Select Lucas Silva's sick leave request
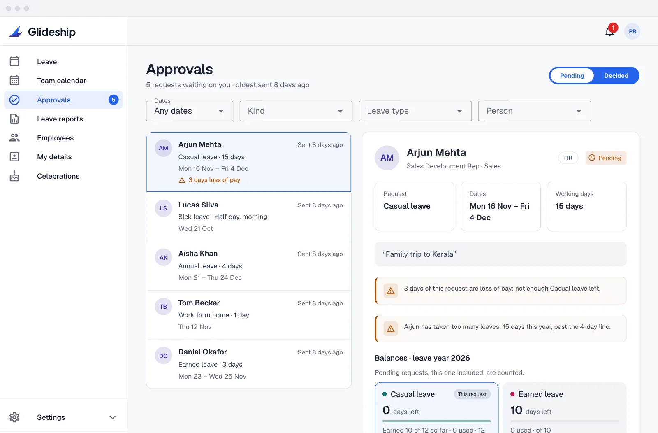The height and width of the screenshot is (433, 658). pos(249,216)
